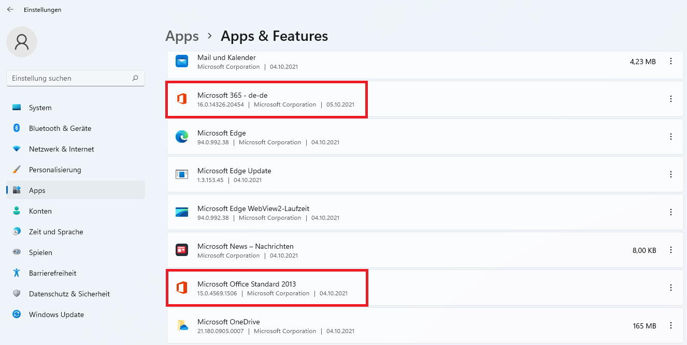Click the Microsoft News app icon

pyautogui.click(x=181, y=250)
